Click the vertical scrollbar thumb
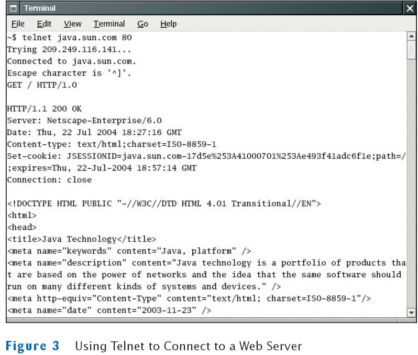This screenshot has height=355, width=418. (x=411, y=49)
